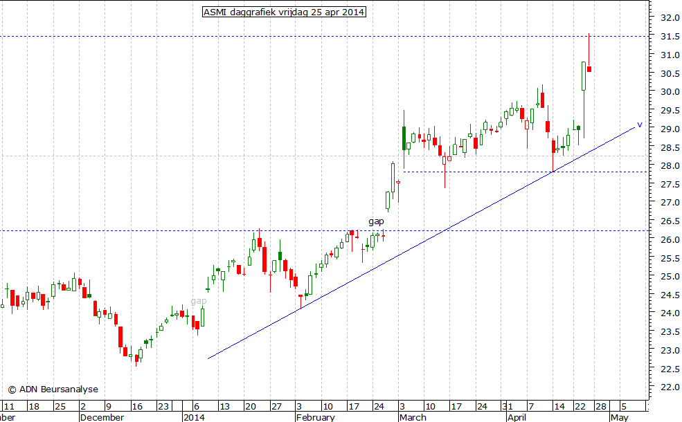Select the date tick label '25'
682x422 pixels.
coord(60,407)
